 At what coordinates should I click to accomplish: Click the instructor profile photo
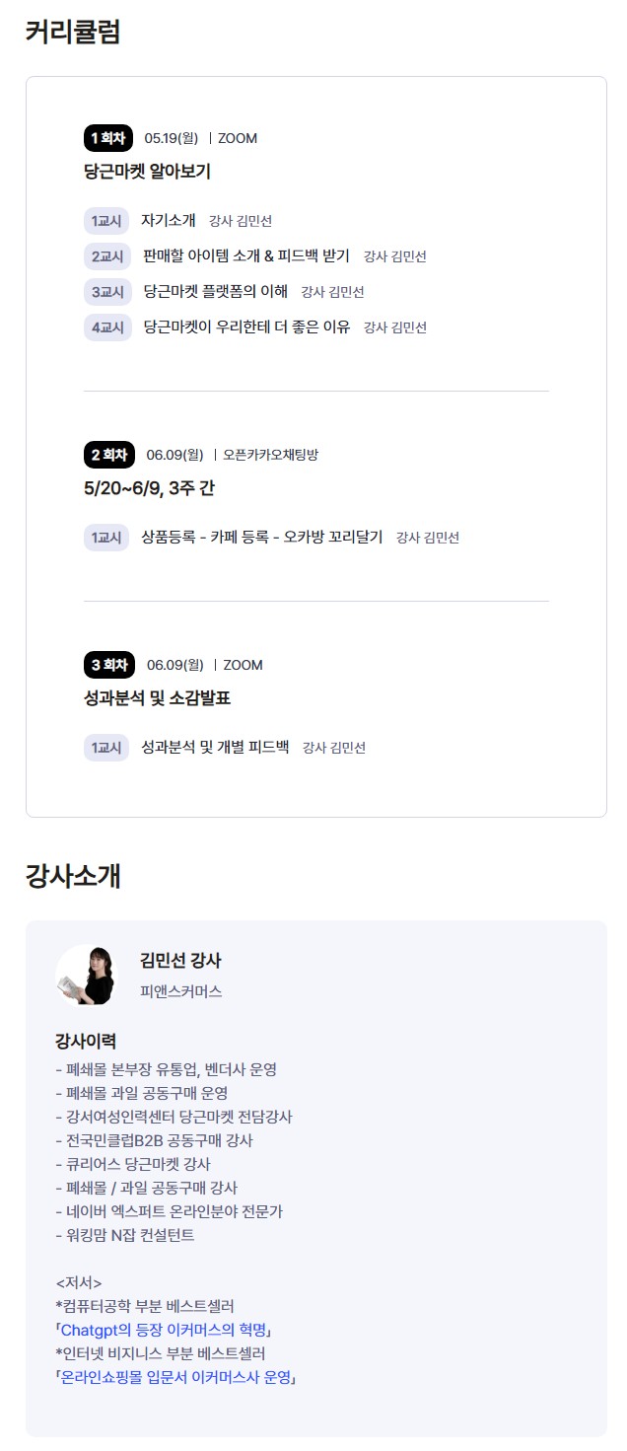click(x=86, y=975)
